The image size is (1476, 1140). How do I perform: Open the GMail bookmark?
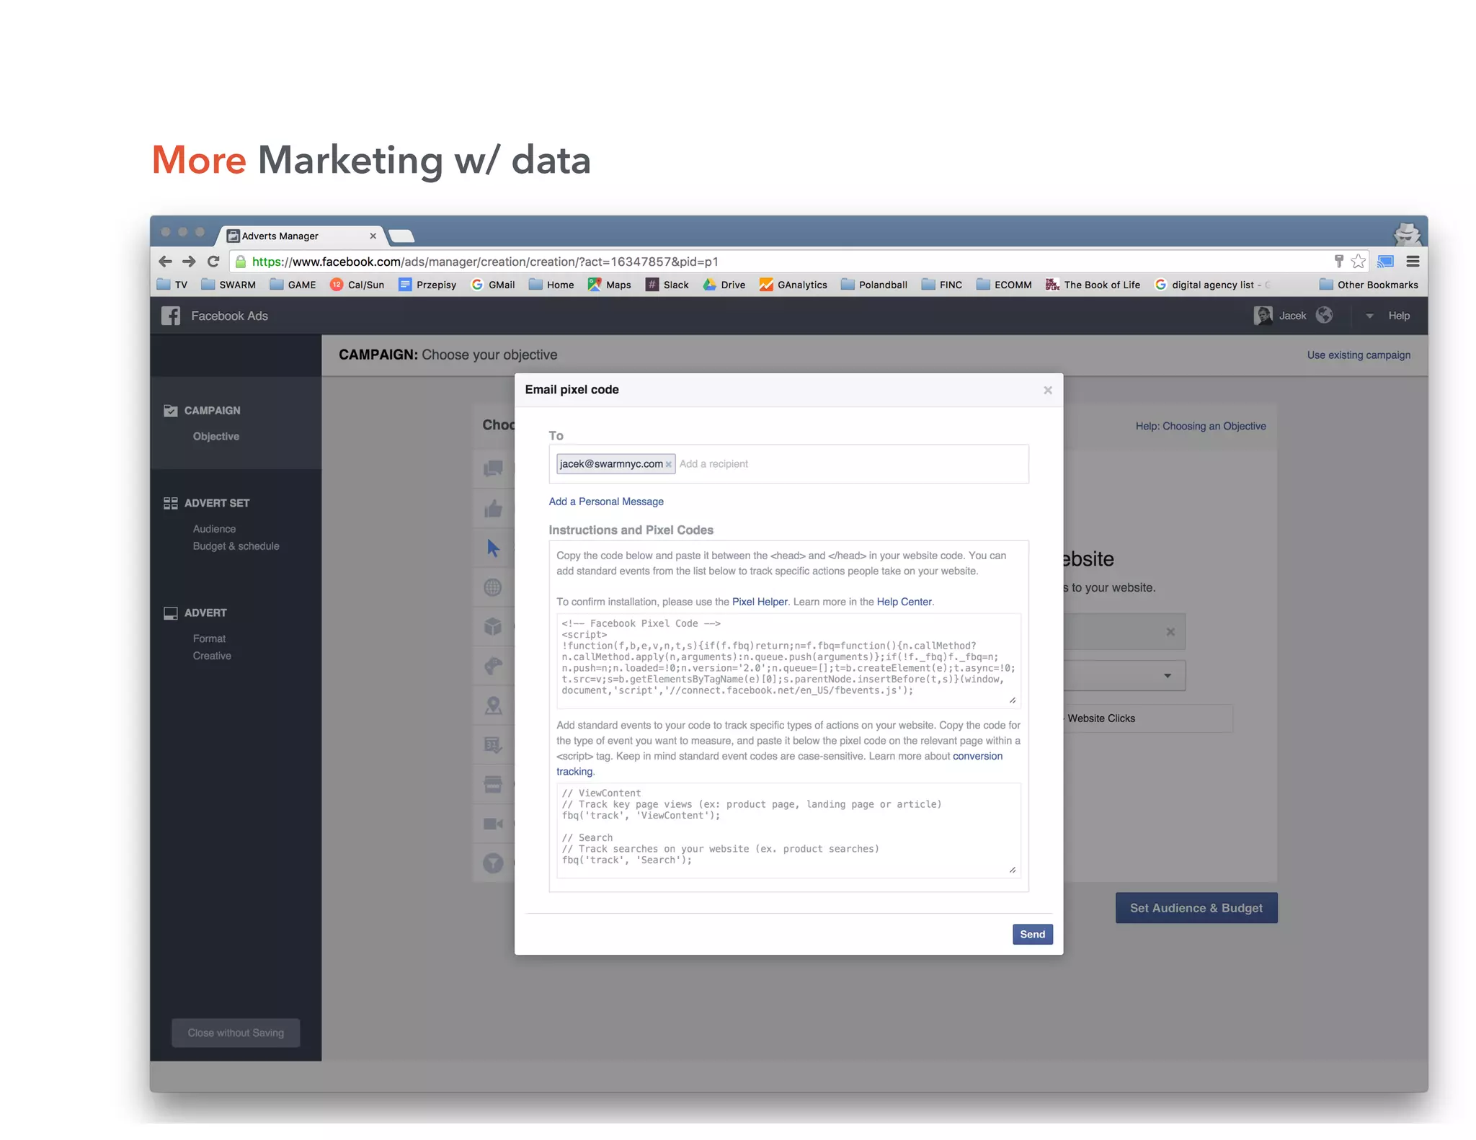click(x=493, y=285)
